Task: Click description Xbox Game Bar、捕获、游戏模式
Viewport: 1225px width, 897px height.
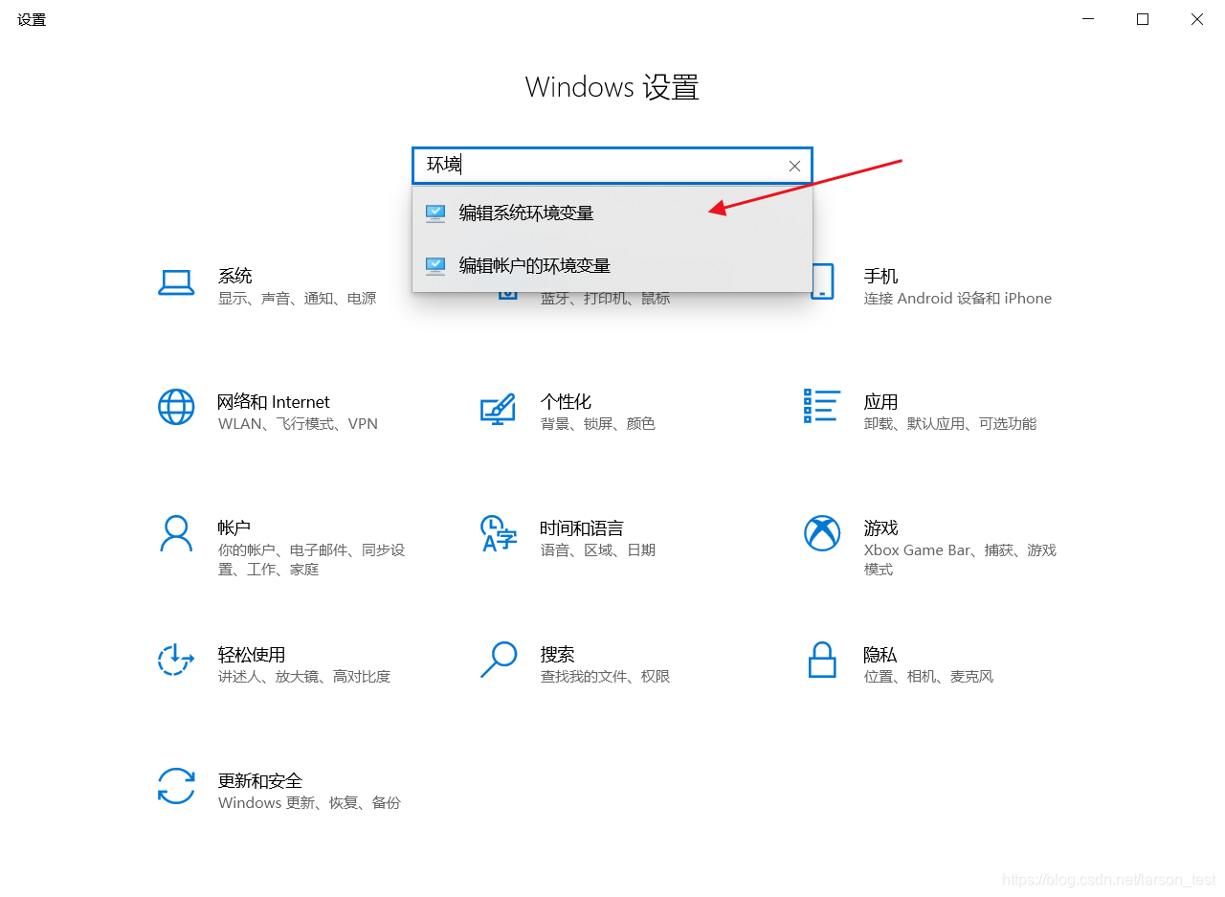Action: click(x=960, y=560)
